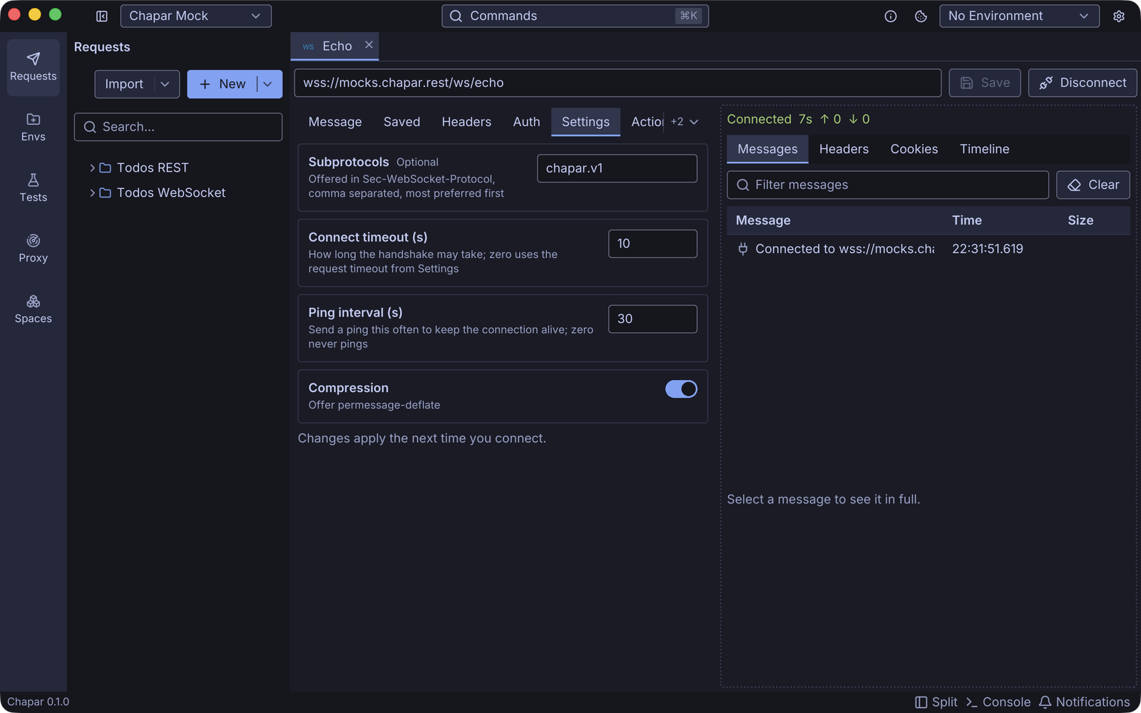Open the Proxy sidebar section
This screenshot has height=713, width=1141.
click(34, 249)
